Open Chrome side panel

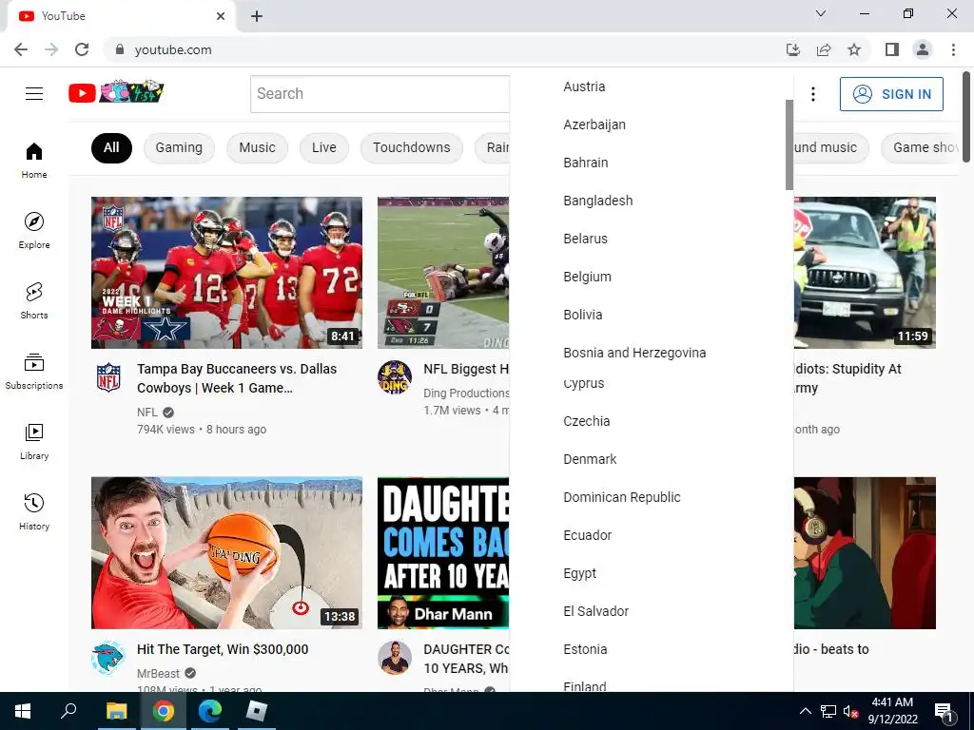pyautogui.click(x=892, y=49)
